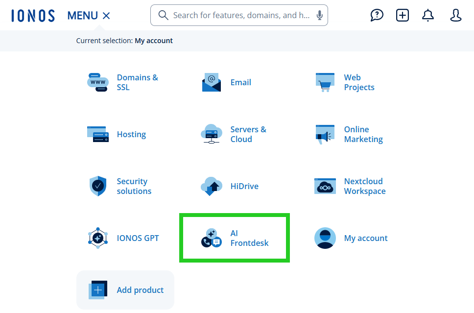Go to Hosting menu entry
The width and height of the screenshot is (474, 313).
pyautogui.click(x=132, y=134)
